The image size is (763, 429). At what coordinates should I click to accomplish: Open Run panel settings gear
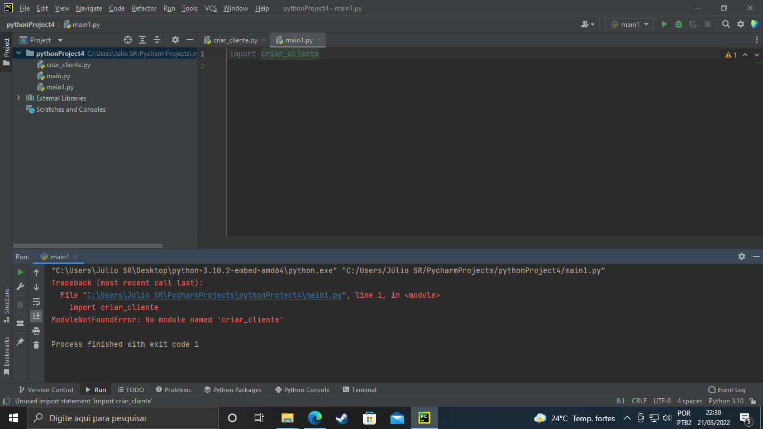click(x=742, y=256)
